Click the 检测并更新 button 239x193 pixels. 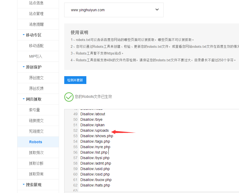75,80
